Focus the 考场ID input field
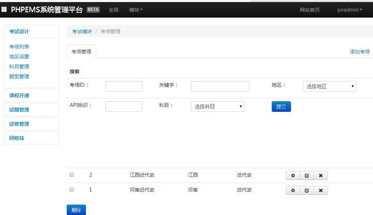 [x=124, y=86]
